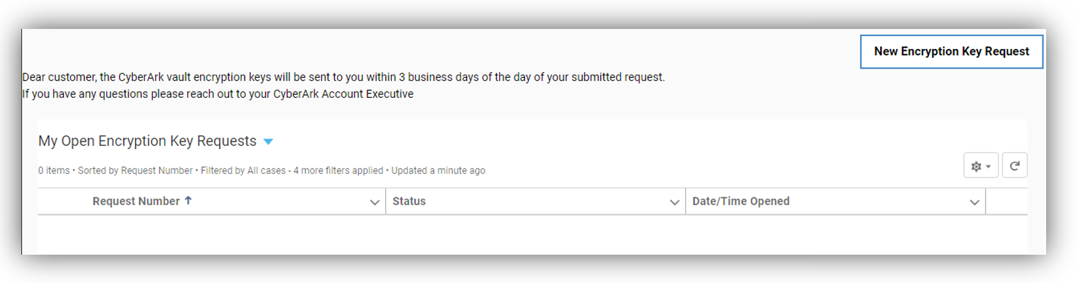Click the "Updated a minute ago" status text
The image size is (1077, 283).
point(438,170)
